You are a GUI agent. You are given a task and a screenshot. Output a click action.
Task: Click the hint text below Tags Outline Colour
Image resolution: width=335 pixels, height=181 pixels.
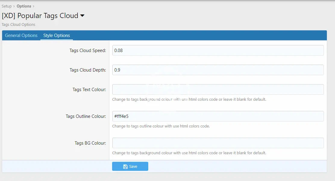coord(161,126)
